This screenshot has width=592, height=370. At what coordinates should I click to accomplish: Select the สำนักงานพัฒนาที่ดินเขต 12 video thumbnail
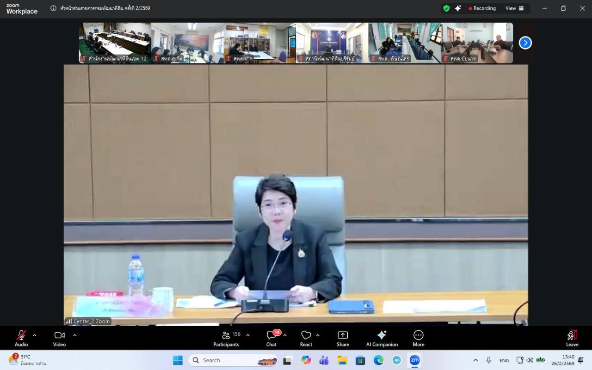(115, 43)
